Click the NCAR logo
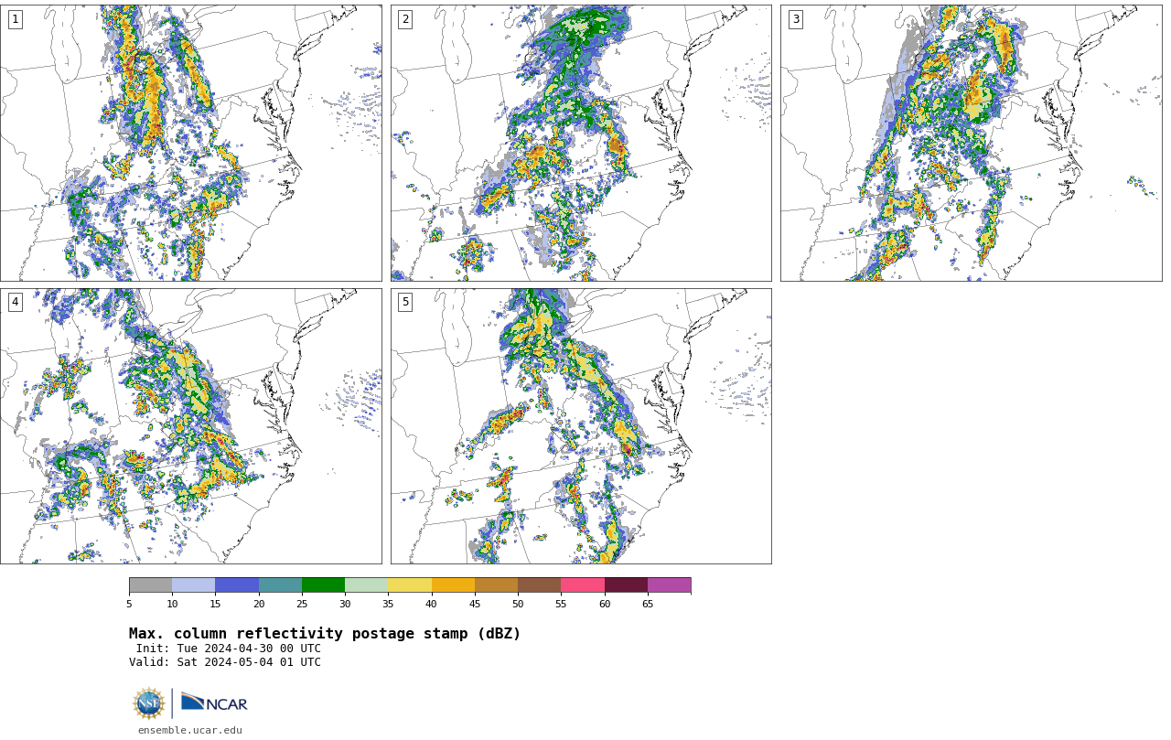 tap(214, 702)
